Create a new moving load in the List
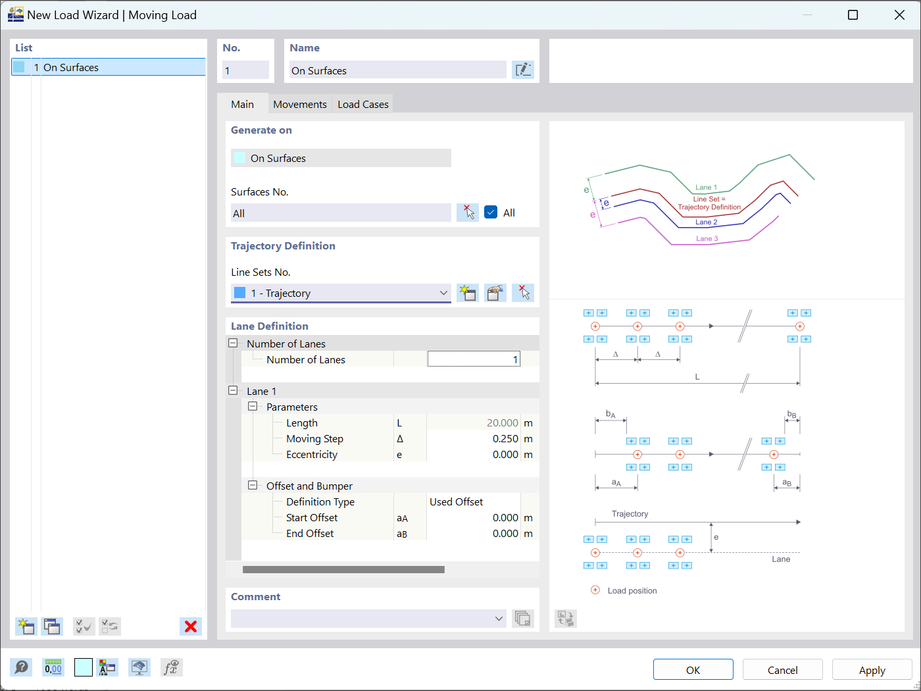Screen dimensions: 921x691 pos(26,626)
